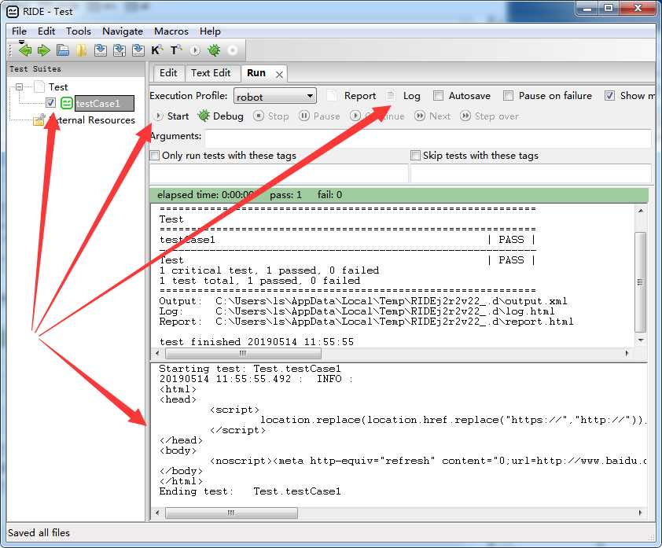Click the toolbar Stop Test Run icon
This screenshot has height=548, width=662.
click(x=232, y=50)
